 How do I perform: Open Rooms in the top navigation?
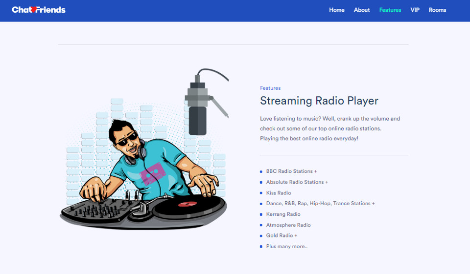tap(437, 10)
